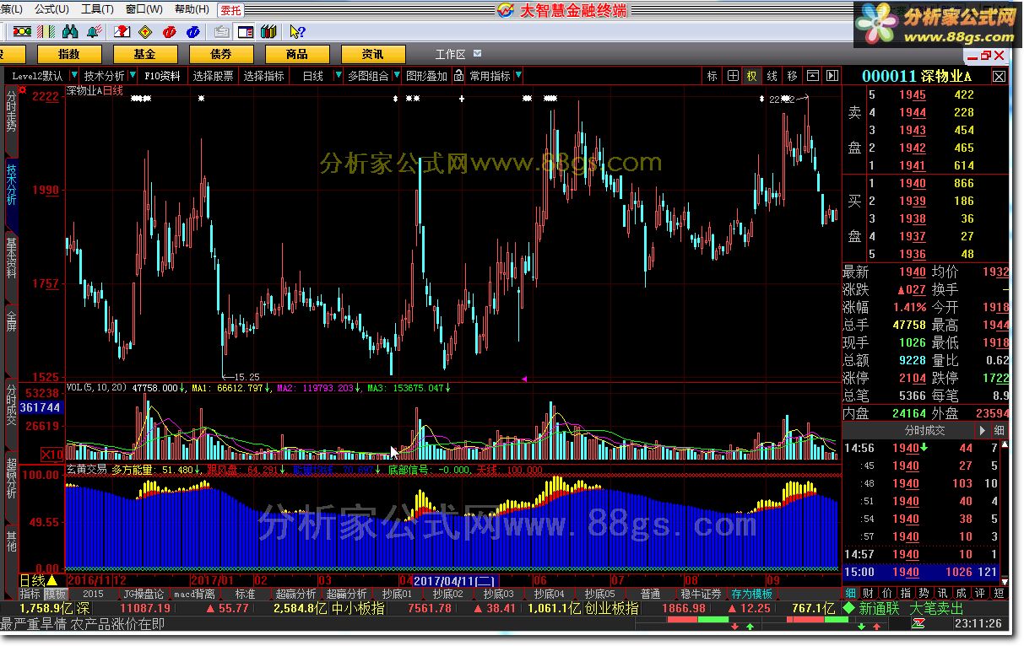Open the traffic light signal toolbar icon
This screenshot has height=646, width=1024.
[x=21, y=32]
